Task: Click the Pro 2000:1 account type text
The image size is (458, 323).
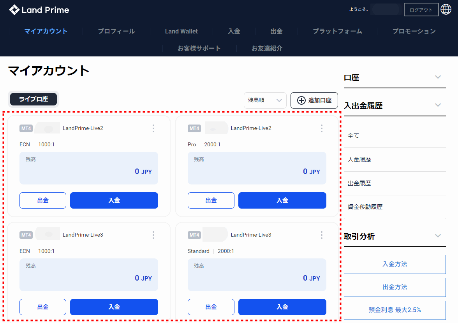Action: click(204, 144)
